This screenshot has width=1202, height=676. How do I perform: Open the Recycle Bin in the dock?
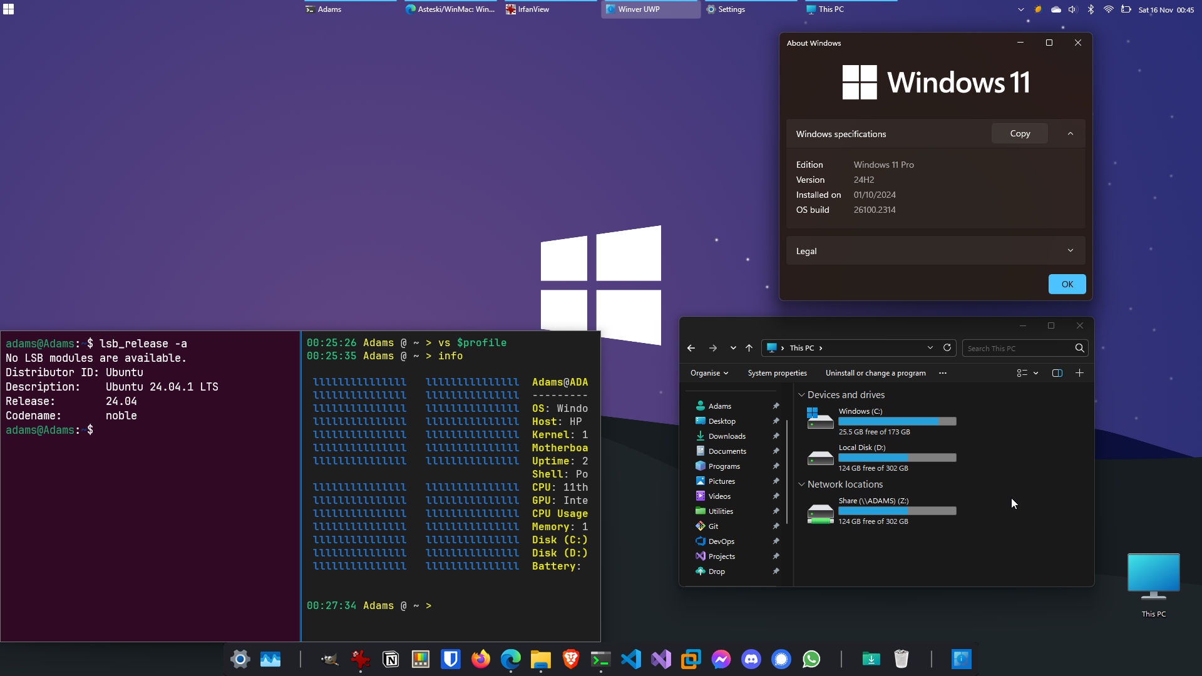click(902, 659)
